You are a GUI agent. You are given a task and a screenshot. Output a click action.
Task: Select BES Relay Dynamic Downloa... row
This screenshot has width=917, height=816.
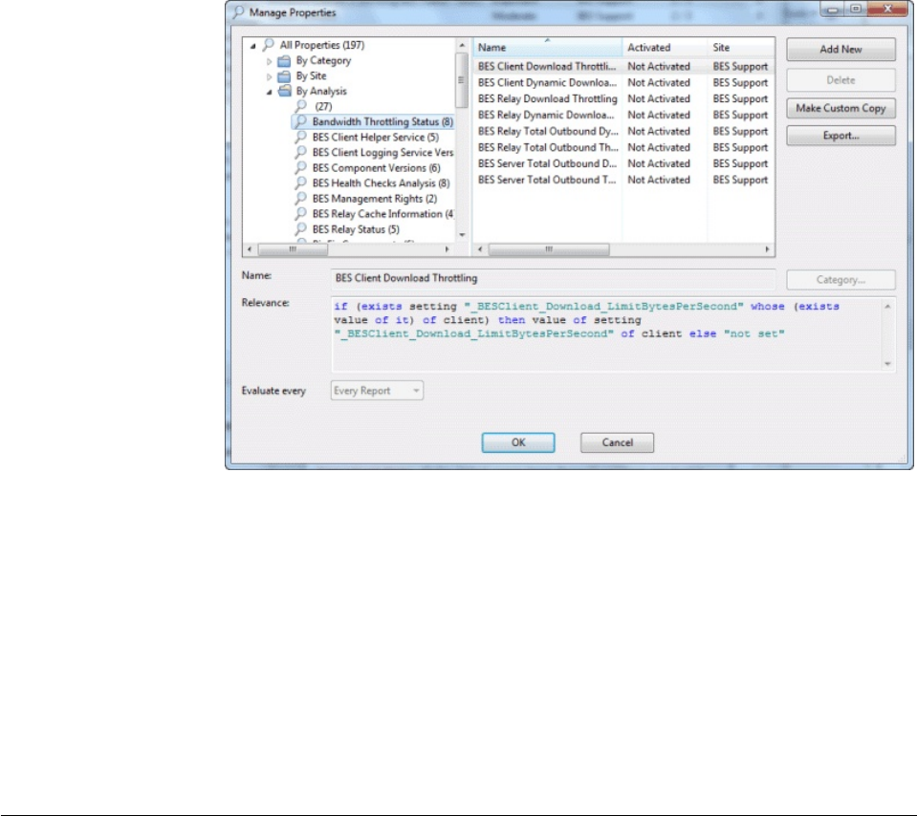click(x=623, y=116)
